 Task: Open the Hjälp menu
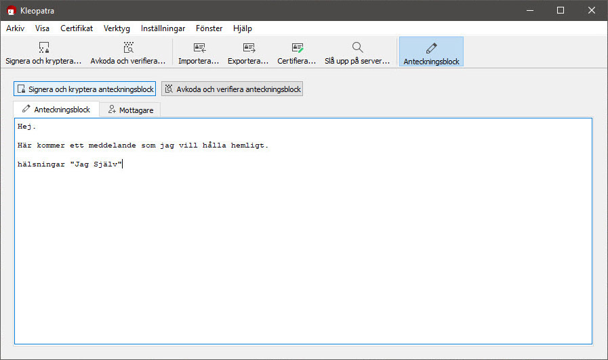click(242, 28)
